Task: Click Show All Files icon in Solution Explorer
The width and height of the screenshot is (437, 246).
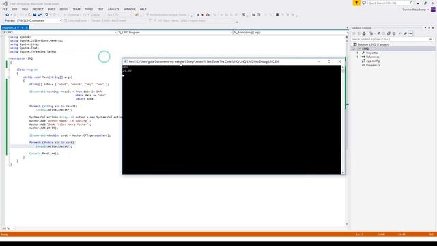Action: point(394,33)
